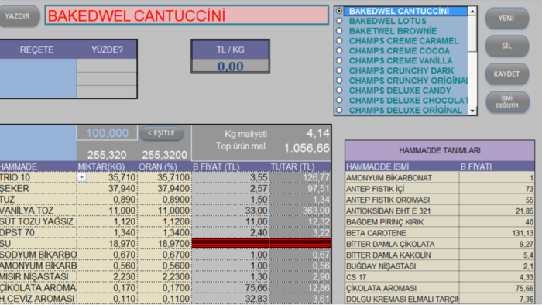This screenshot has height=305, width=542.
Task: Click the ŞEKER quantity 37,940
Action: [107, 189]
